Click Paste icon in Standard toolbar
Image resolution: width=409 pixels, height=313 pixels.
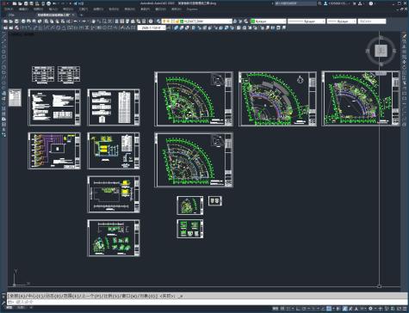tap(58, 21)
